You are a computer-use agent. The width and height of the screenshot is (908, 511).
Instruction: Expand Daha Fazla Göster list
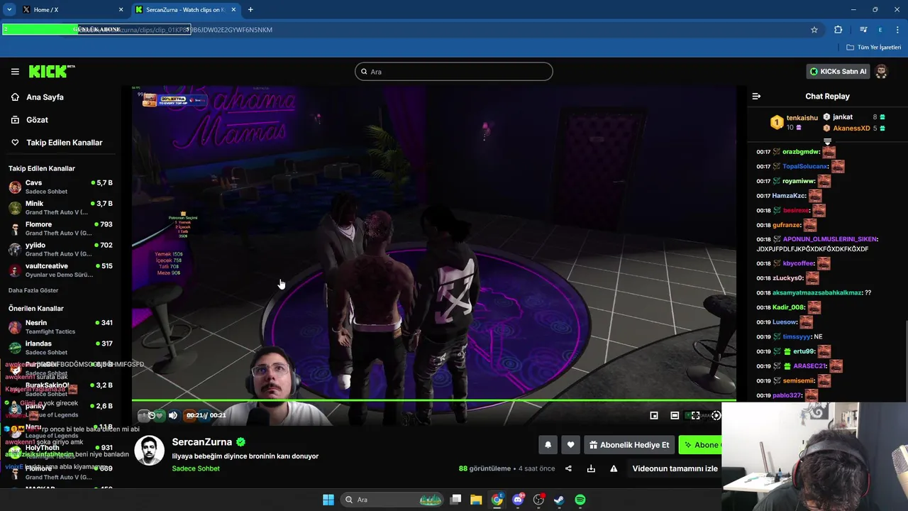point(33,290)
